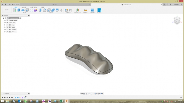The image size is (184, 103).
Task: Select the Press Pull tool
Action: [40, 10]
